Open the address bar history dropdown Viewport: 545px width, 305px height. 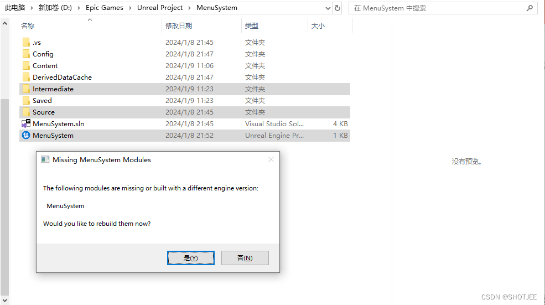(x=328, y=8)
